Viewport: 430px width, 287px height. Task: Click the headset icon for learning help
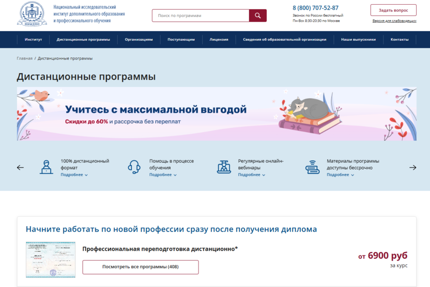point(134,167)
